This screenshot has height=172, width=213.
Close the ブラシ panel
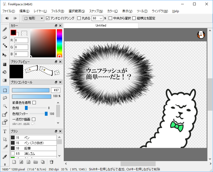pyautogui.click(x=61, y=131)
